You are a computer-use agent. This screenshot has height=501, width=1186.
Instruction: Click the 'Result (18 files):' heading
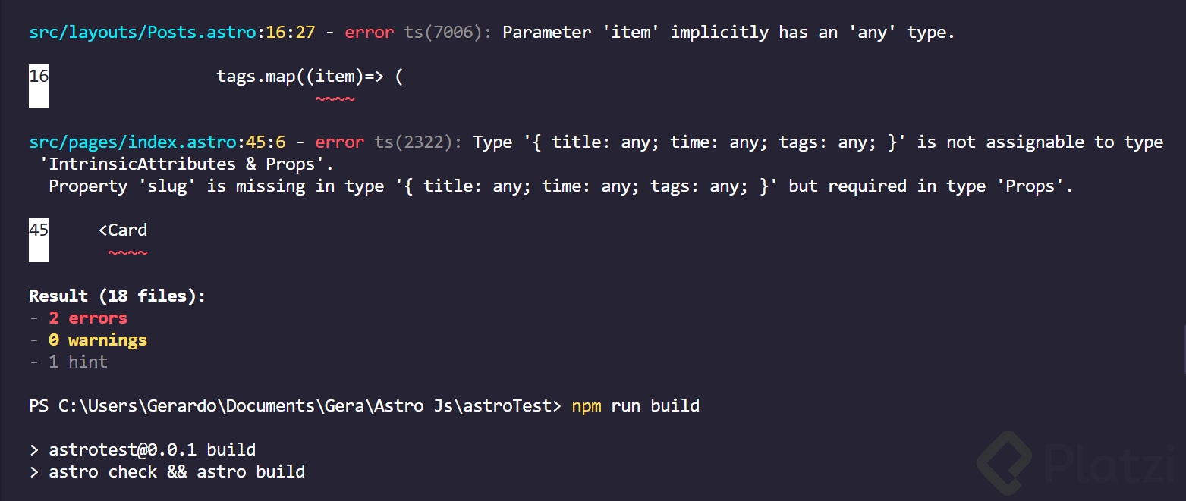[117, 296]
